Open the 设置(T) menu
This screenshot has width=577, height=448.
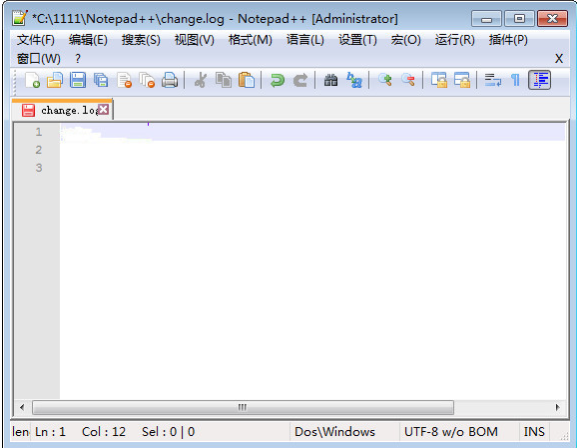pyautogui.click(x=357, y=40)
